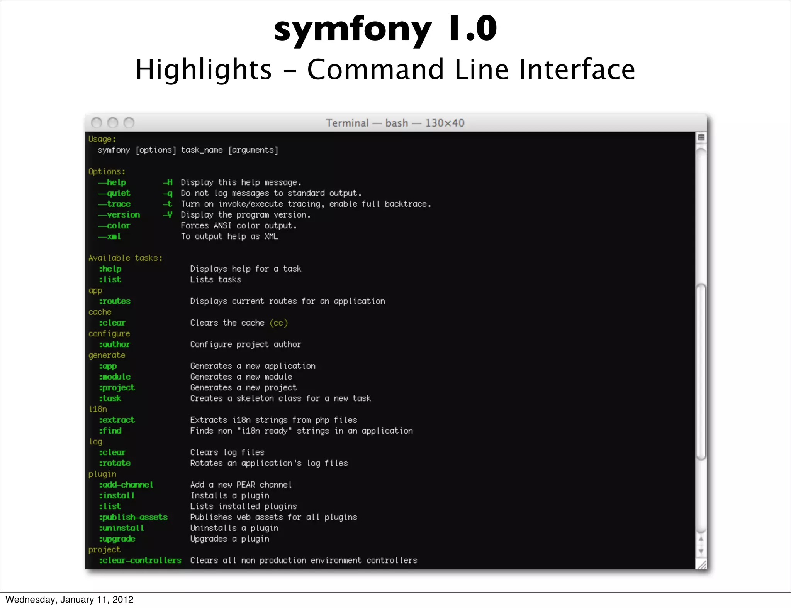Click the '--version' option text

pos(119,215)
